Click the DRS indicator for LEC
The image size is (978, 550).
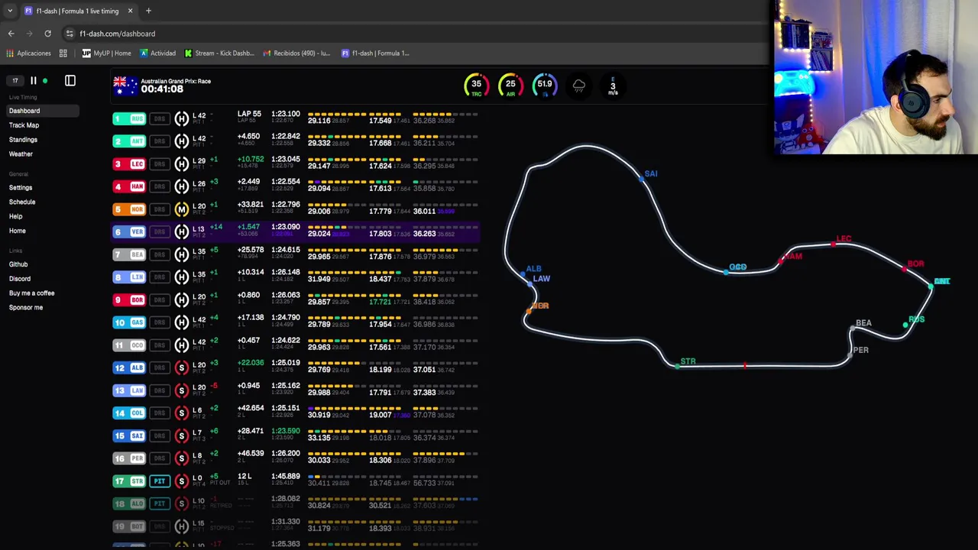pos(159,164)
